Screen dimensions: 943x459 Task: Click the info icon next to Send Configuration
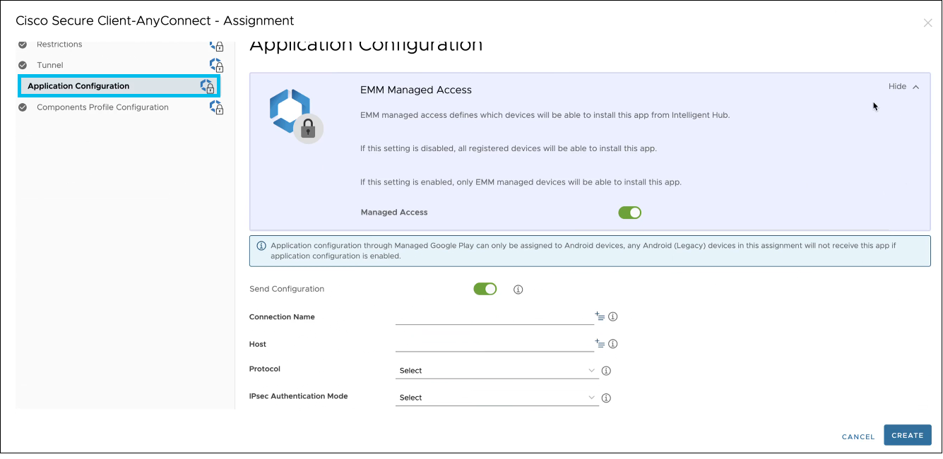click(518, 290)
